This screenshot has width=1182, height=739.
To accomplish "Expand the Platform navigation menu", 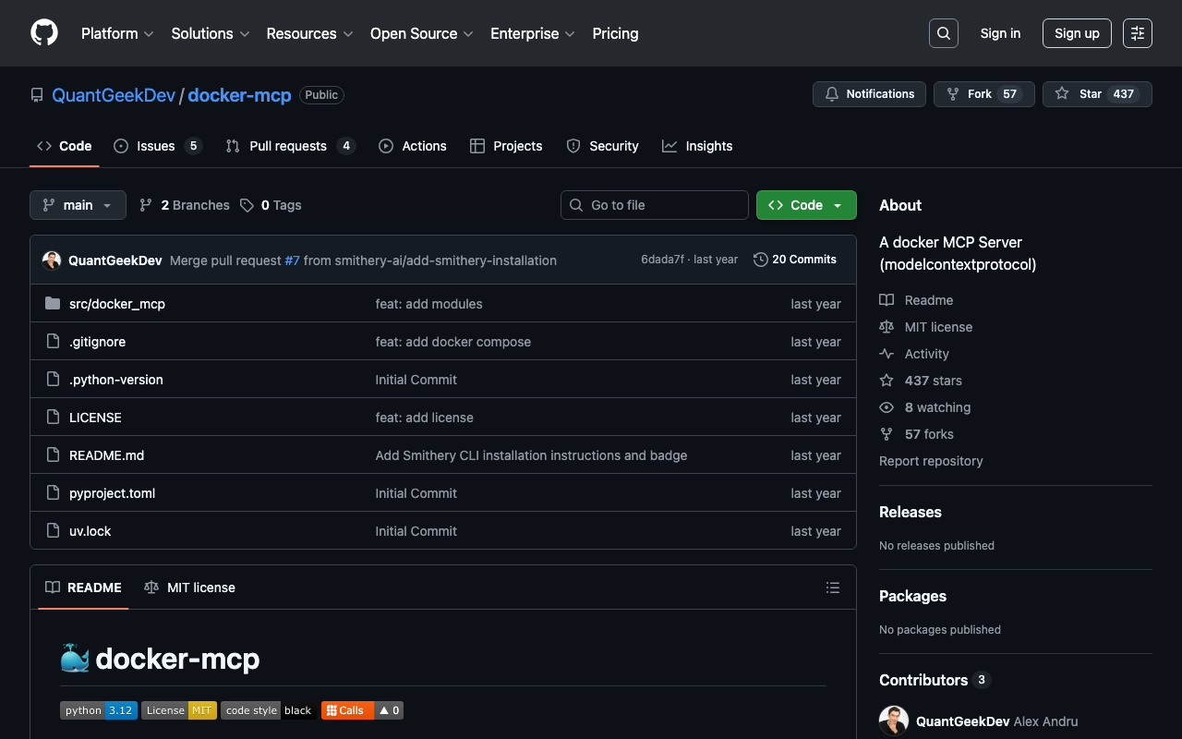I will 117,33.
